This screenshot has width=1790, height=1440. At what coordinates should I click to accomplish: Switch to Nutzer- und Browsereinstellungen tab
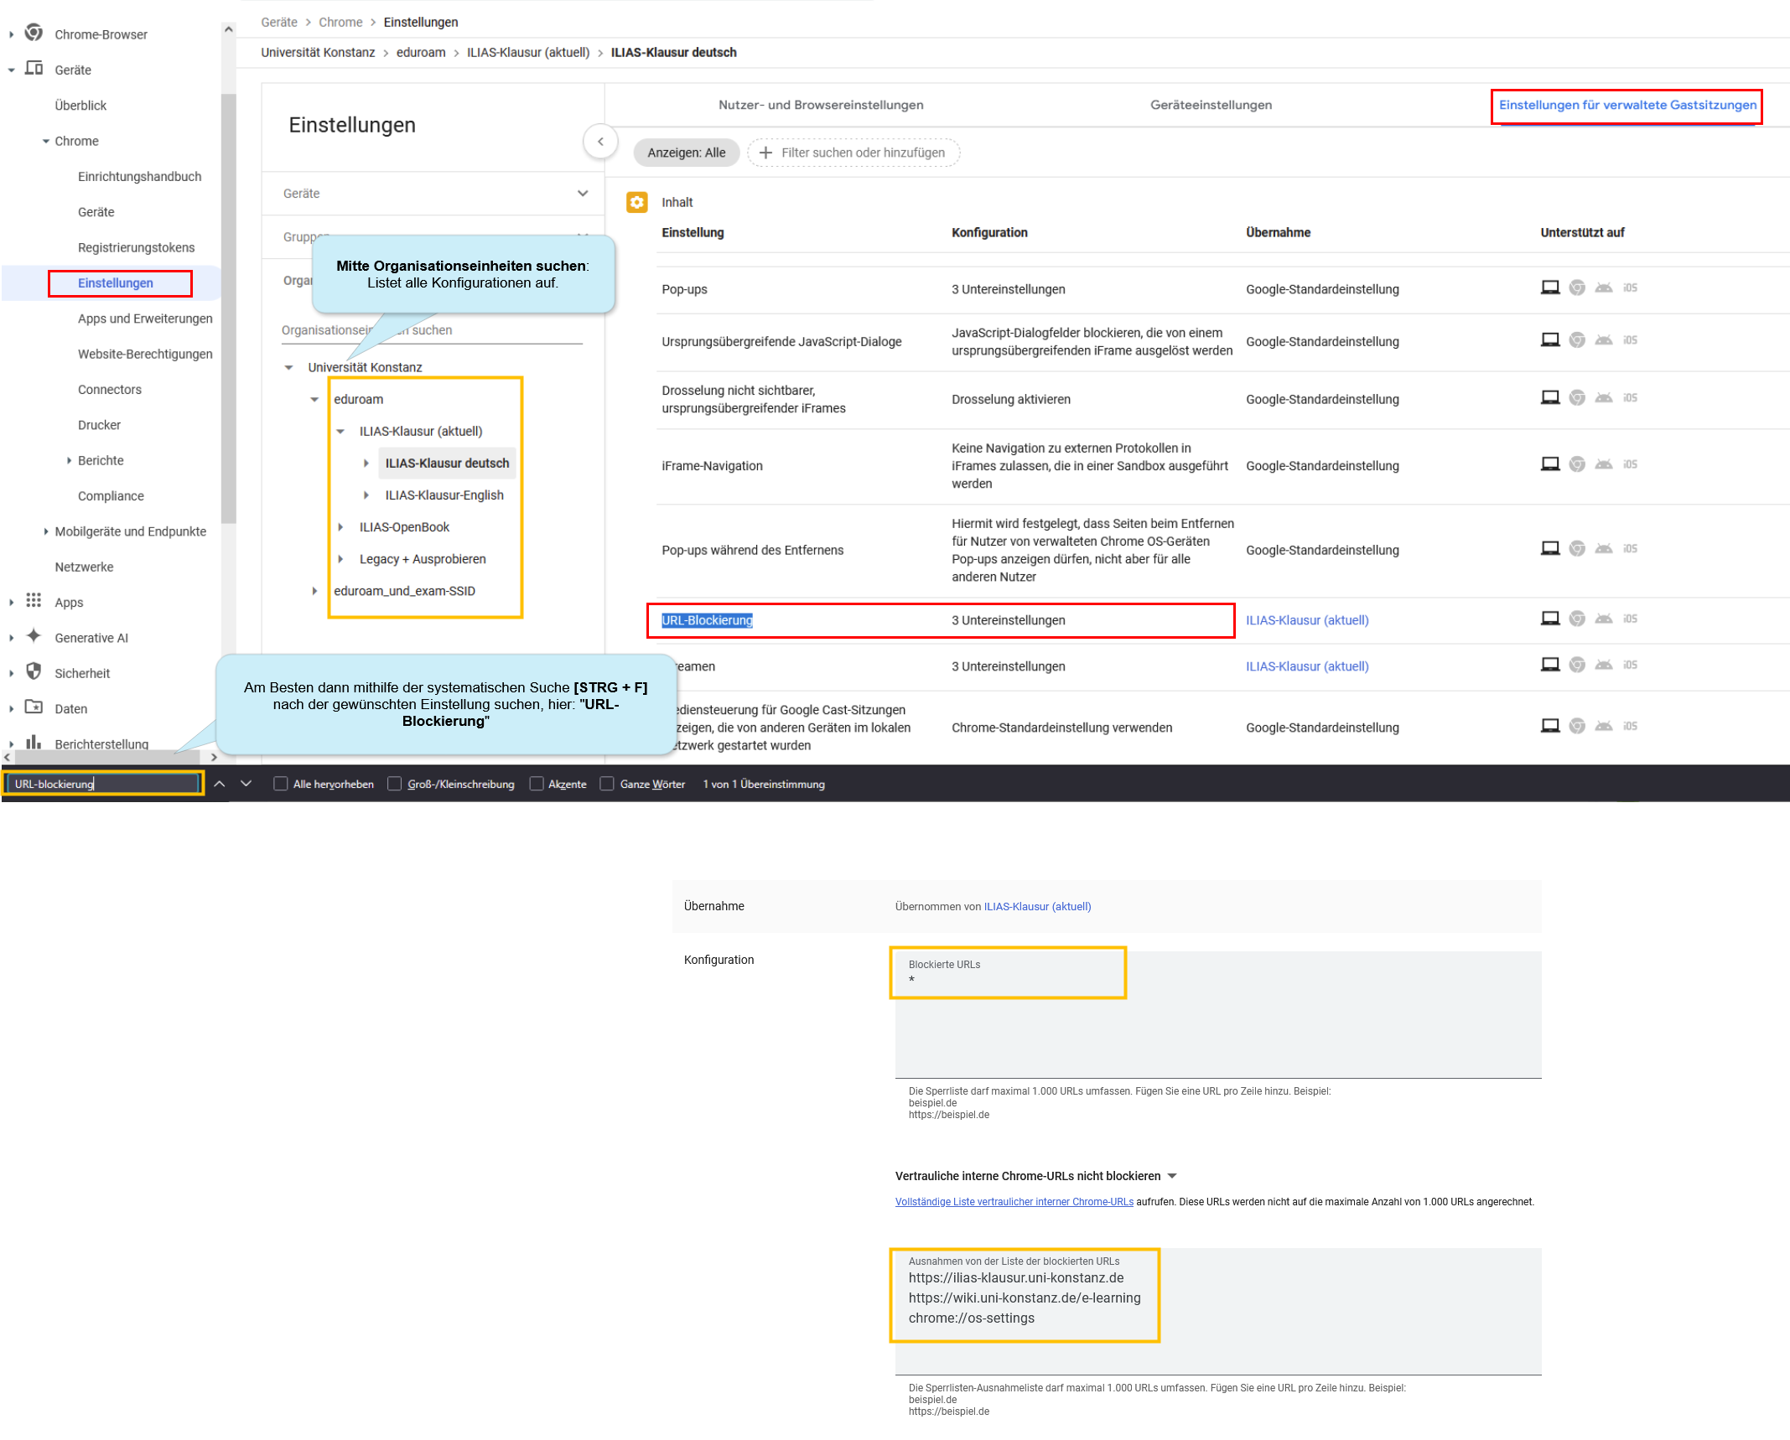(x=821, y=105)
